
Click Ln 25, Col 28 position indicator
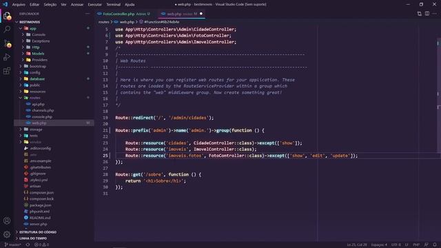[356, 245]
